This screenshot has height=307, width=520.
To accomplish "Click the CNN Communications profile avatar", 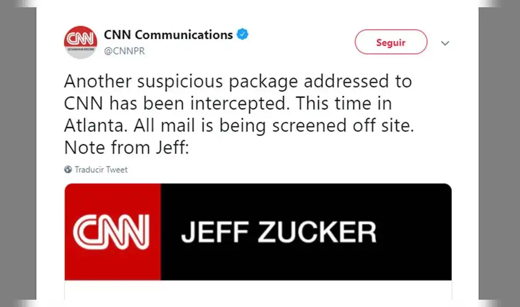I will 80,42.
